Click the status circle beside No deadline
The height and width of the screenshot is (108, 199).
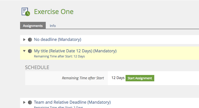pos(30,40)
